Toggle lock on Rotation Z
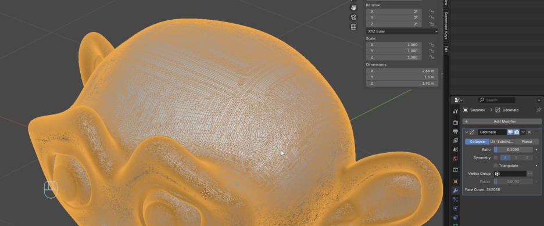 [x=431, y=24]
